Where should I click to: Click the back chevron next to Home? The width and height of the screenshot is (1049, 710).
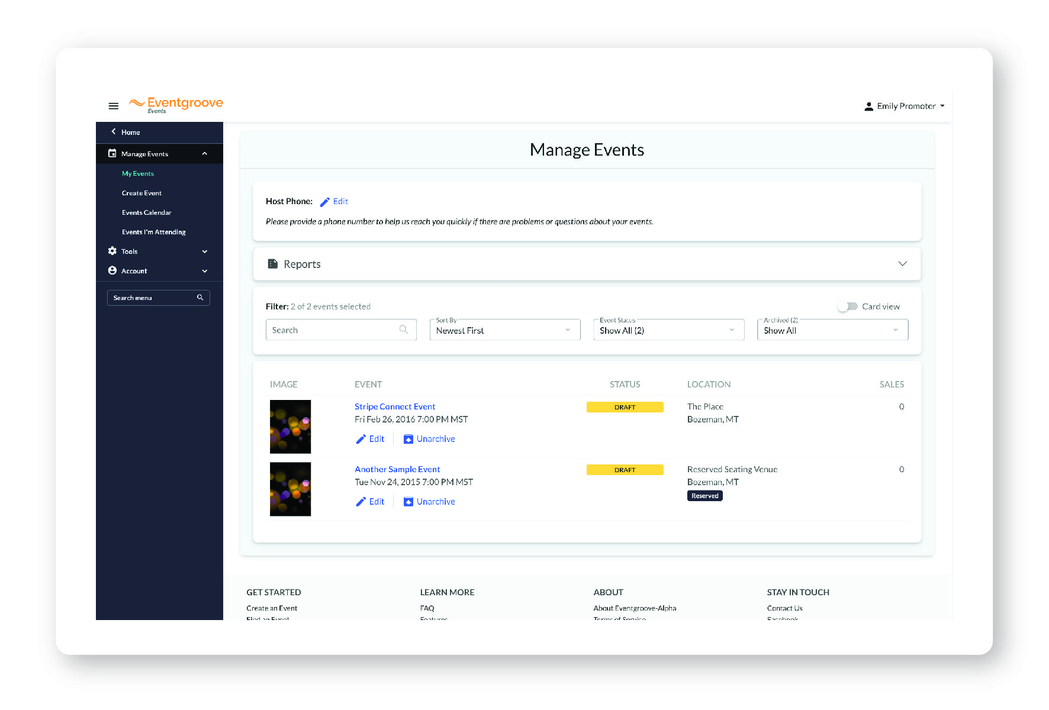pos(113,132)
